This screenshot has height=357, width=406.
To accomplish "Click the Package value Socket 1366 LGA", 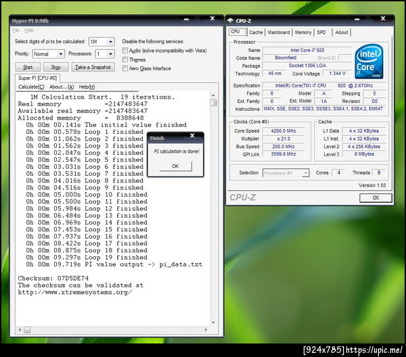I will coord(307,66).
